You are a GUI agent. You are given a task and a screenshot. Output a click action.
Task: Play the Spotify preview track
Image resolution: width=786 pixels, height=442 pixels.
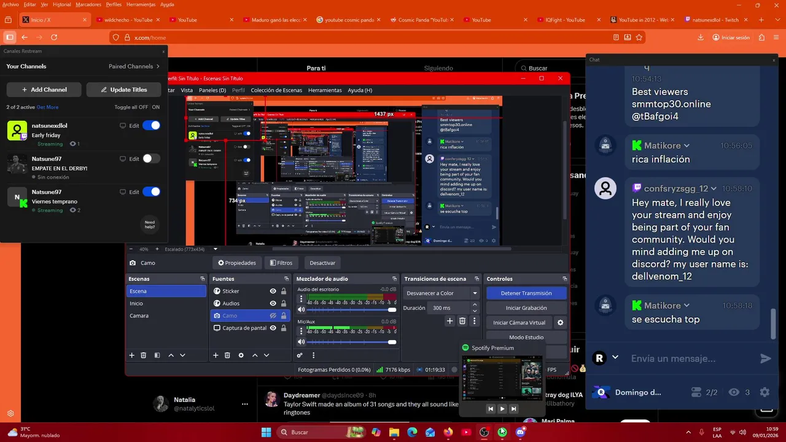(502, 408)
